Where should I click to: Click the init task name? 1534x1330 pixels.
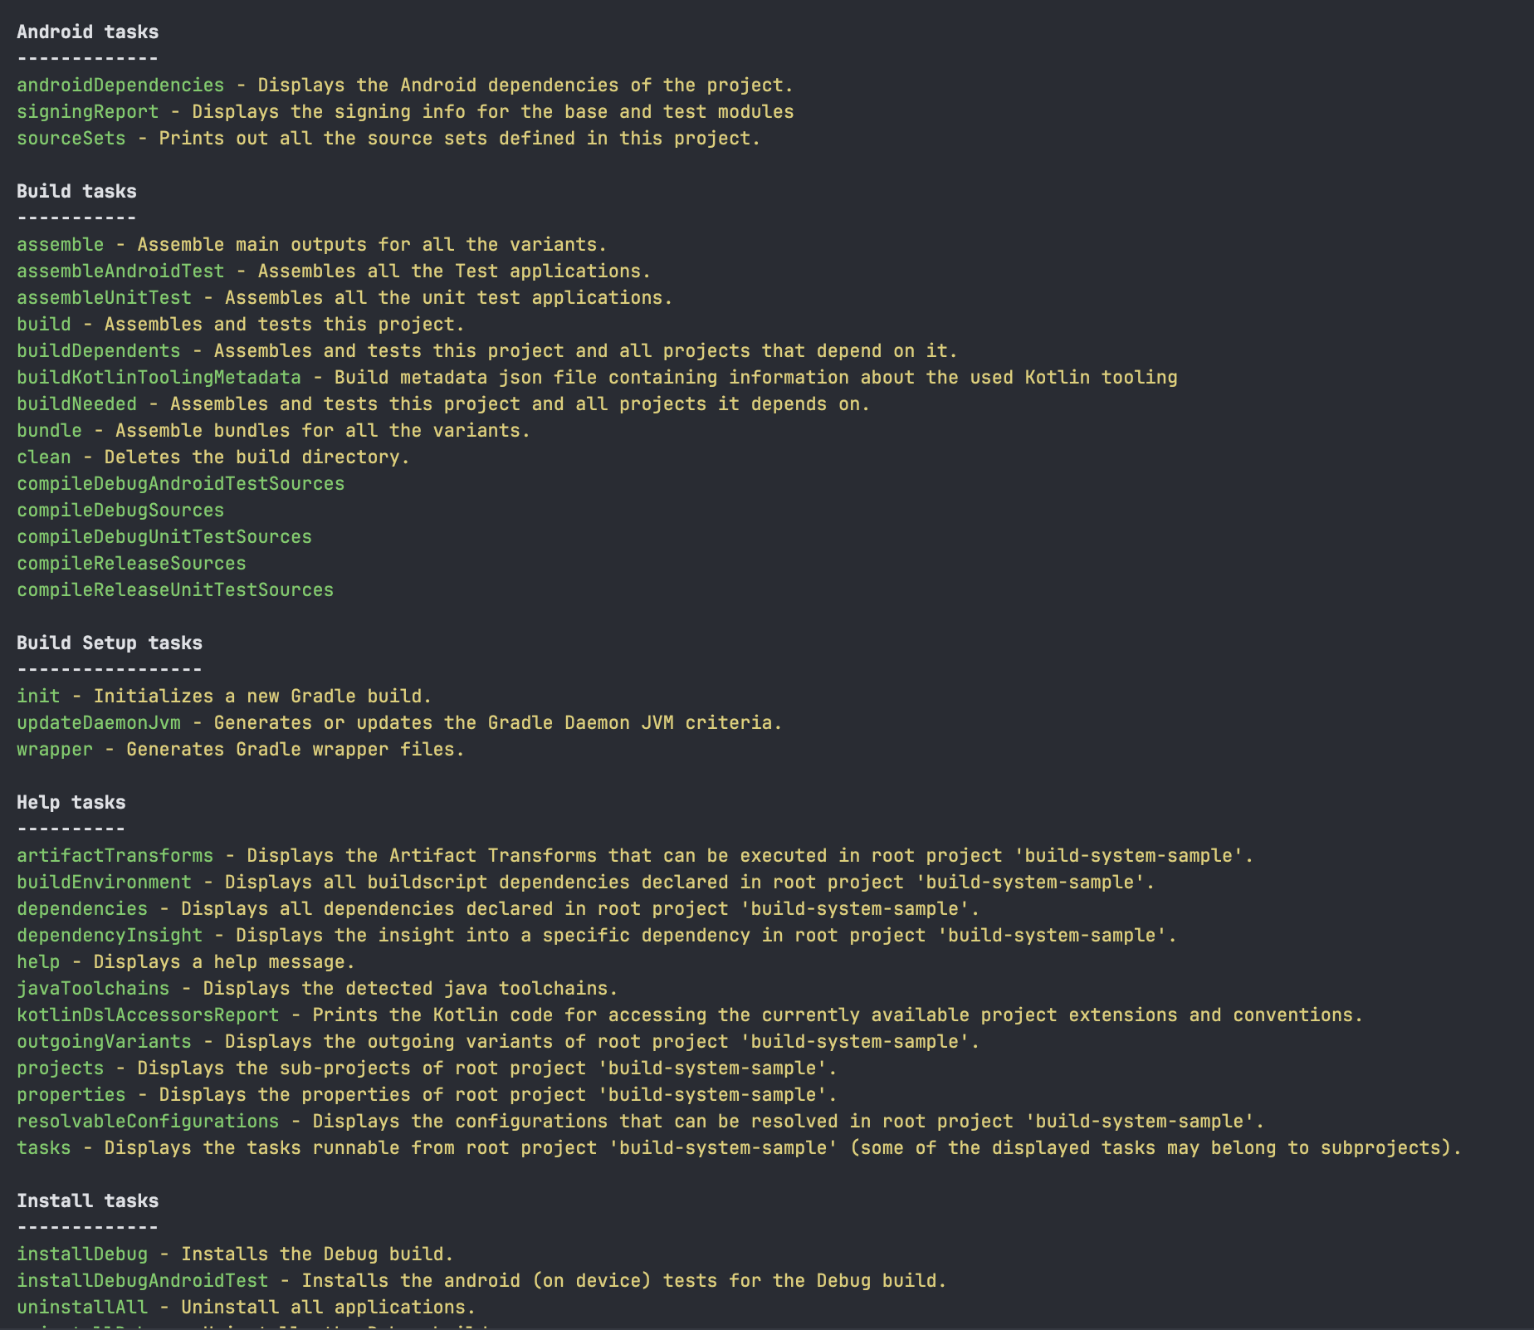(38, 697)
